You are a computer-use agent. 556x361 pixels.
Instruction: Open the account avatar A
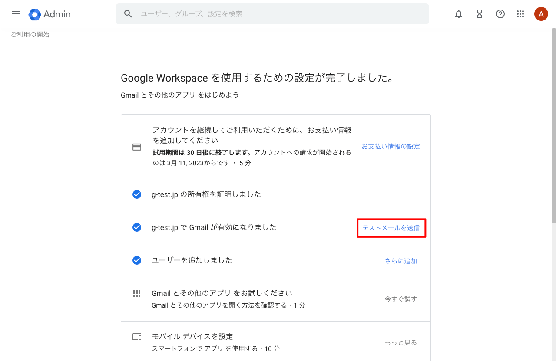(x=541, y=14)
